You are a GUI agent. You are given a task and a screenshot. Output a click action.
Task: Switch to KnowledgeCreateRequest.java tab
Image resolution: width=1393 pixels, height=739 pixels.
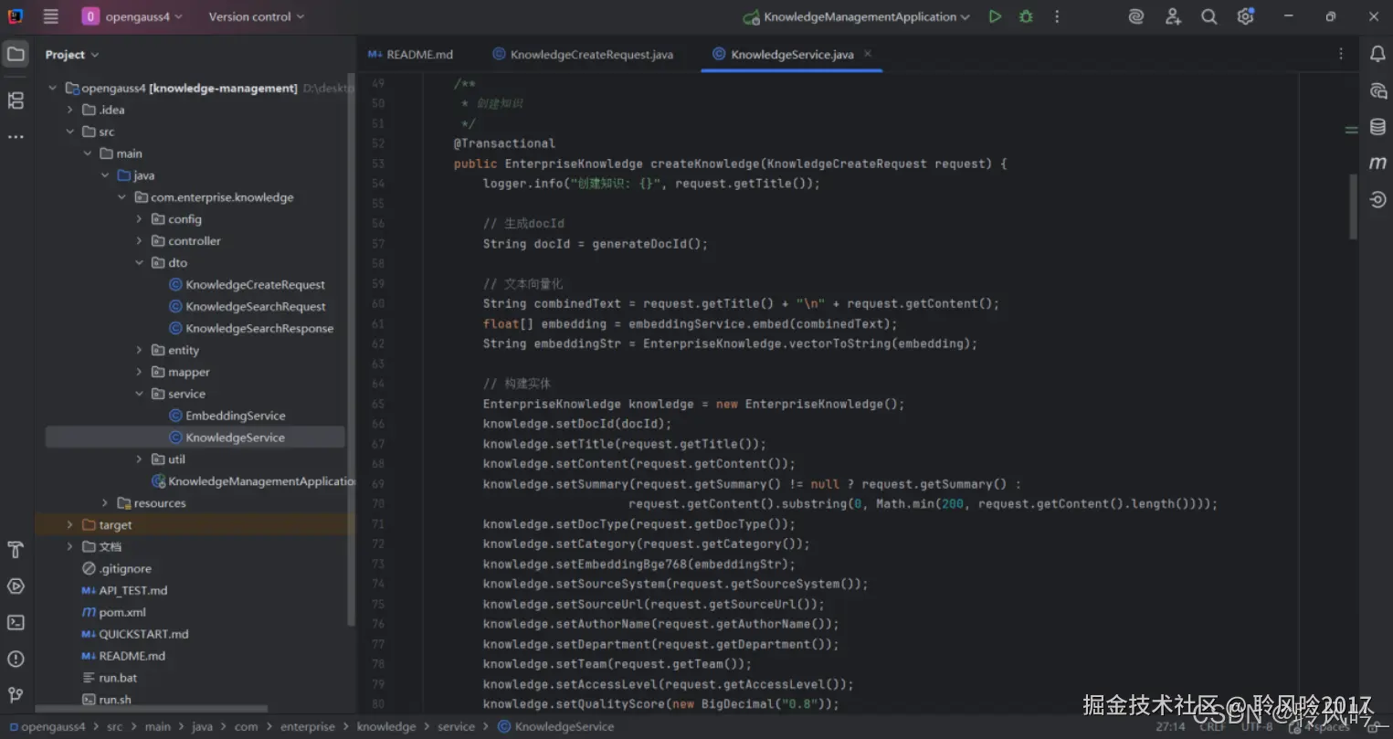591,55
